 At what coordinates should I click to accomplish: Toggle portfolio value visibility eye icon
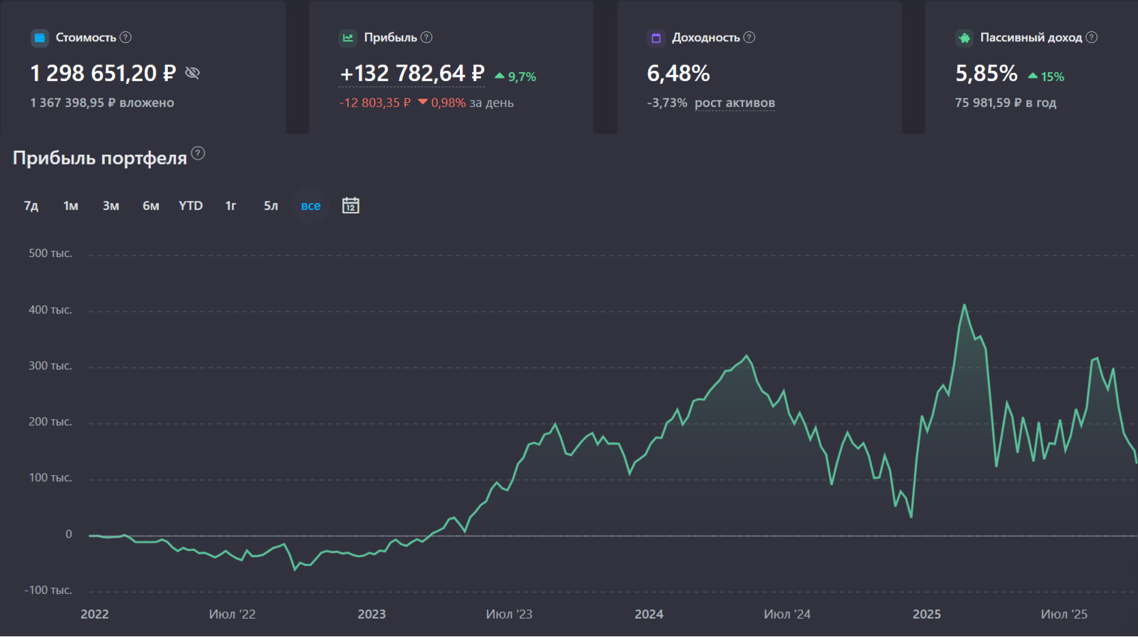click(192, 73)
